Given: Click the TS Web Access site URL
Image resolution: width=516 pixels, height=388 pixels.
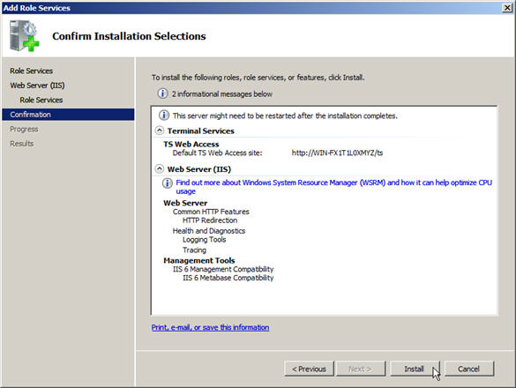Looking at the screenshot, I should 337,153.
